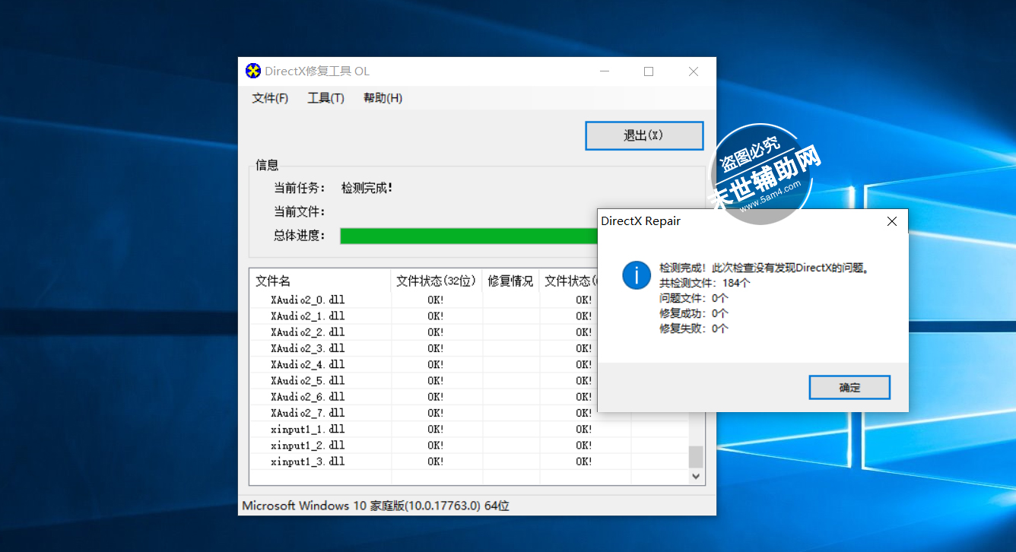Maximize the DirectX修复工具 window
The width and height of the screenshot is (1016, 552).
coord(649,71)
